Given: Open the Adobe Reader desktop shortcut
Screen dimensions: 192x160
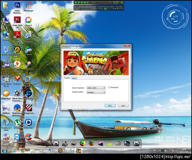Looking at the screenshot, I should coord(17,37).
